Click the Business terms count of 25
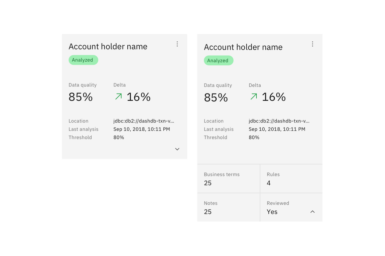Screen dimensions: 385x256 208,183
